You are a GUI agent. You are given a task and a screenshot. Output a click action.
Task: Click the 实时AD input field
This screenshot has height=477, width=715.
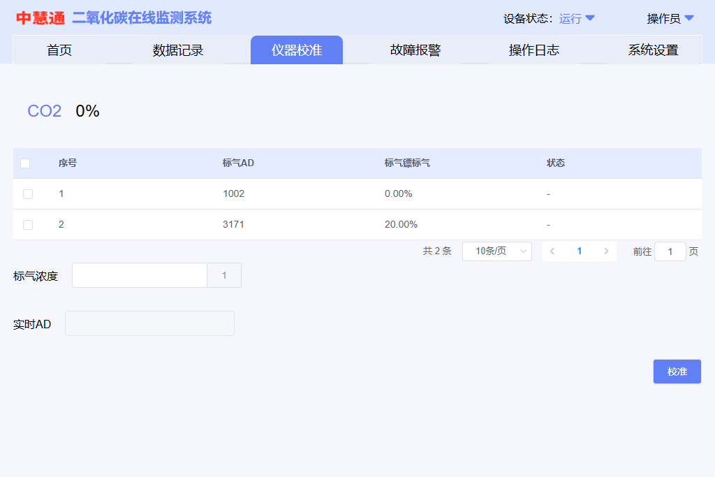pos(149,323)
